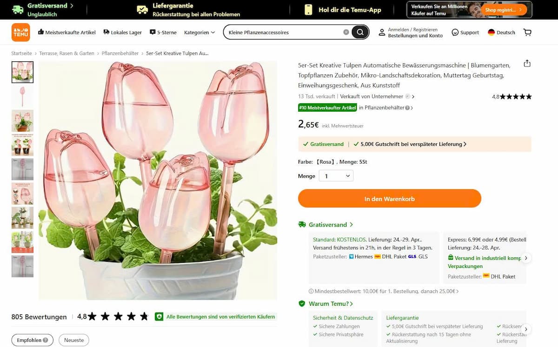Click the In den Warenkorb button
This screenshot has width=558, height=347.
click(x=390, y=198)
